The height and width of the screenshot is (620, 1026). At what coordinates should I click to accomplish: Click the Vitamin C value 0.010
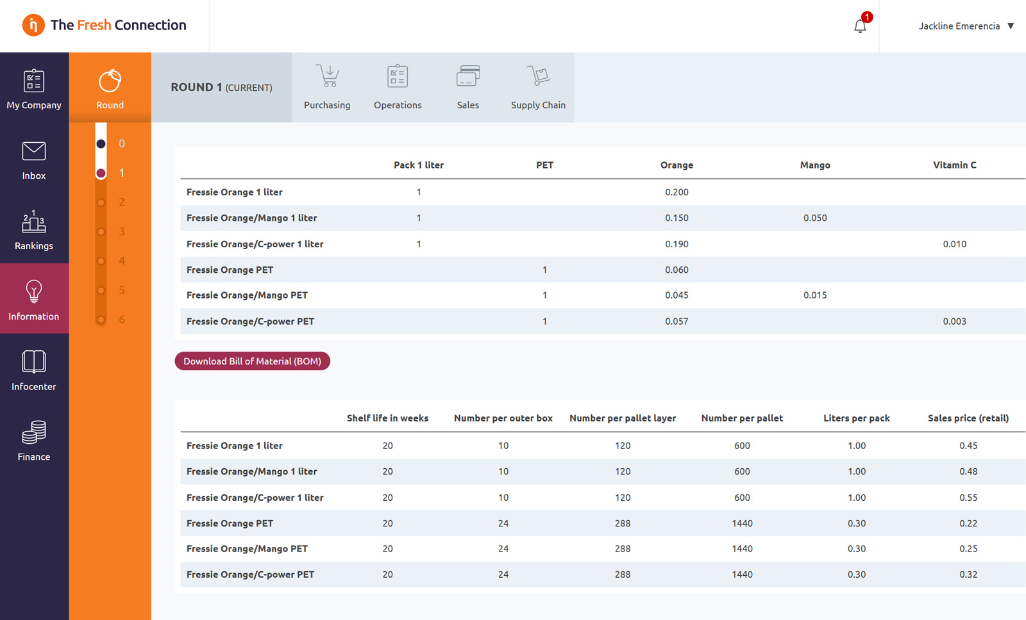coord(954,244)
